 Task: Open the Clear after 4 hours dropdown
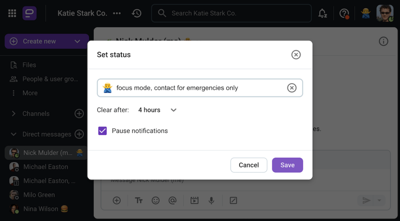(x=157, y=110)
